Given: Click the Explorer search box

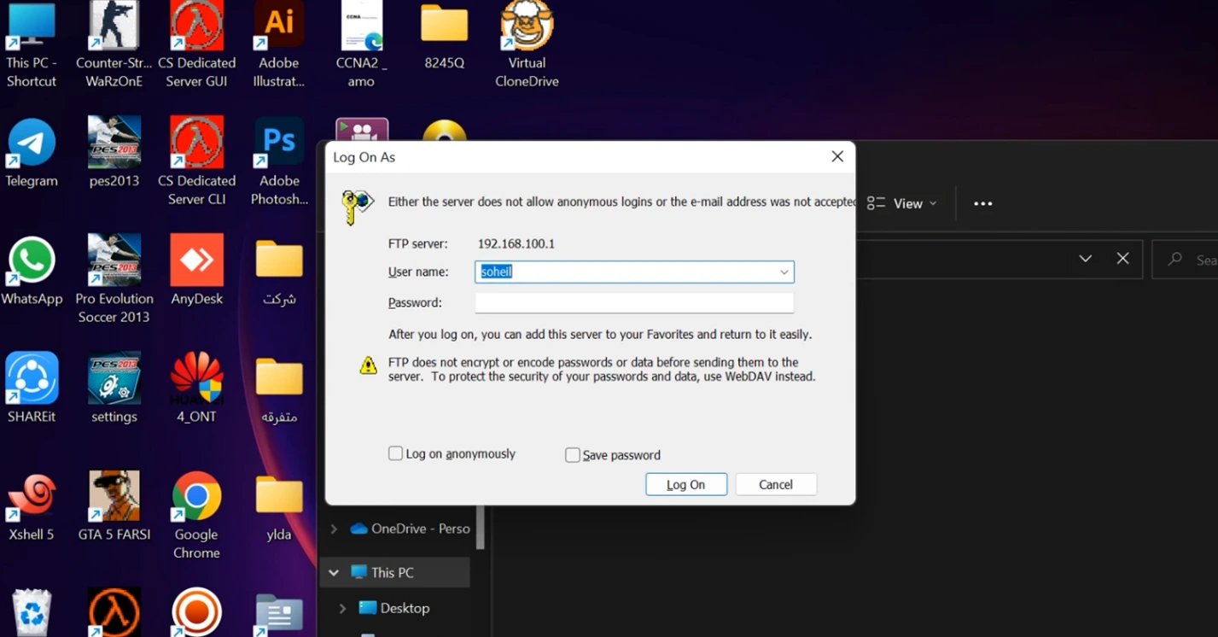Looking at the screenshot, I should 1186,260.
